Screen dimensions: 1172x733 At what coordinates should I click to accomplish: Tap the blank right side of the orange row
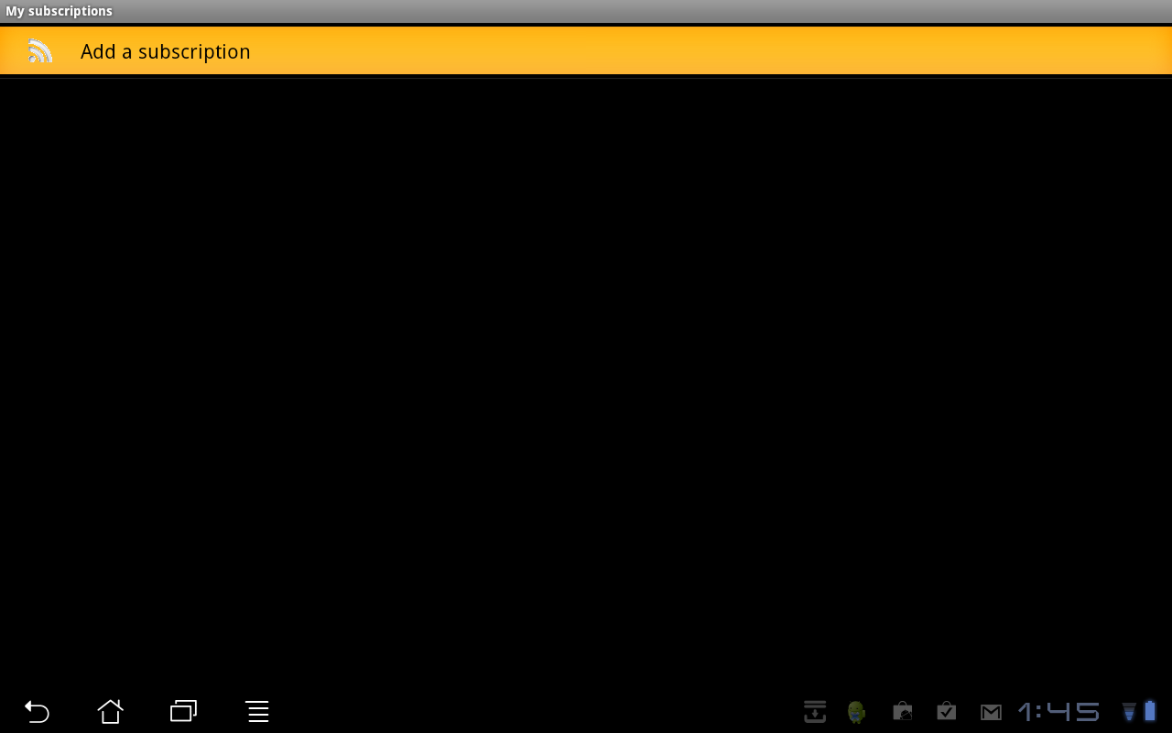(x=824, y=51)
